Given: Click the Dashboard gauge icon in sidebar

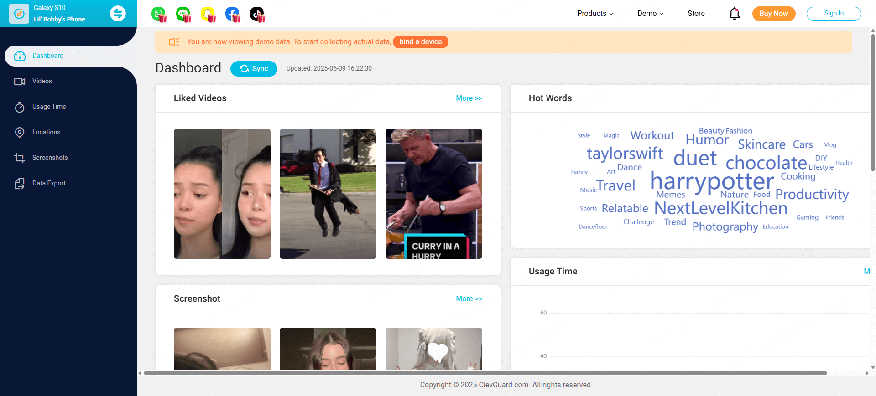Looking at the screenshot, I should [x=20, y=56].
